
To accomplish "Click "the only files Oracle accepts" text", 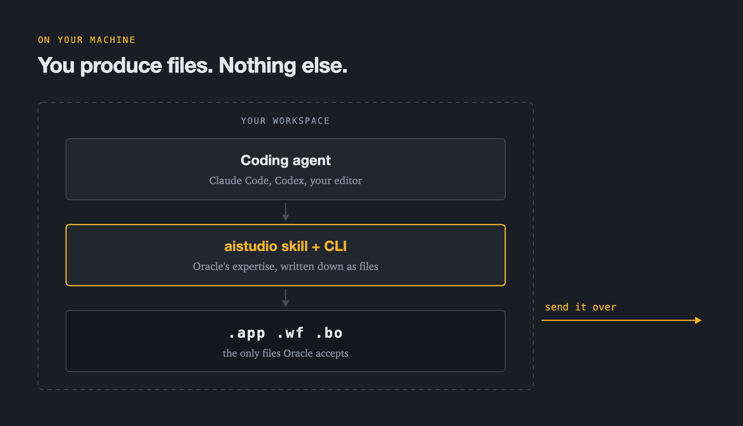I will click(286, 353).
